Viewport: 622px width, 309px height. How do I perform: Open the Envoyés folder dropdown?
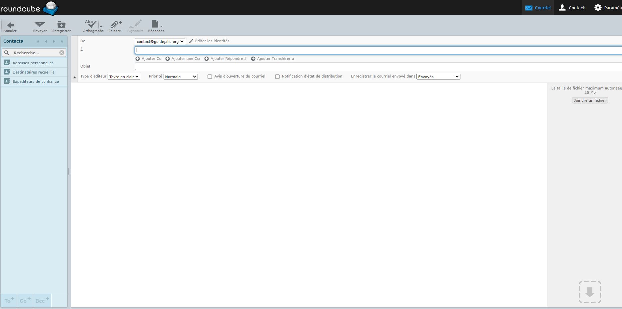pos(438,77)
